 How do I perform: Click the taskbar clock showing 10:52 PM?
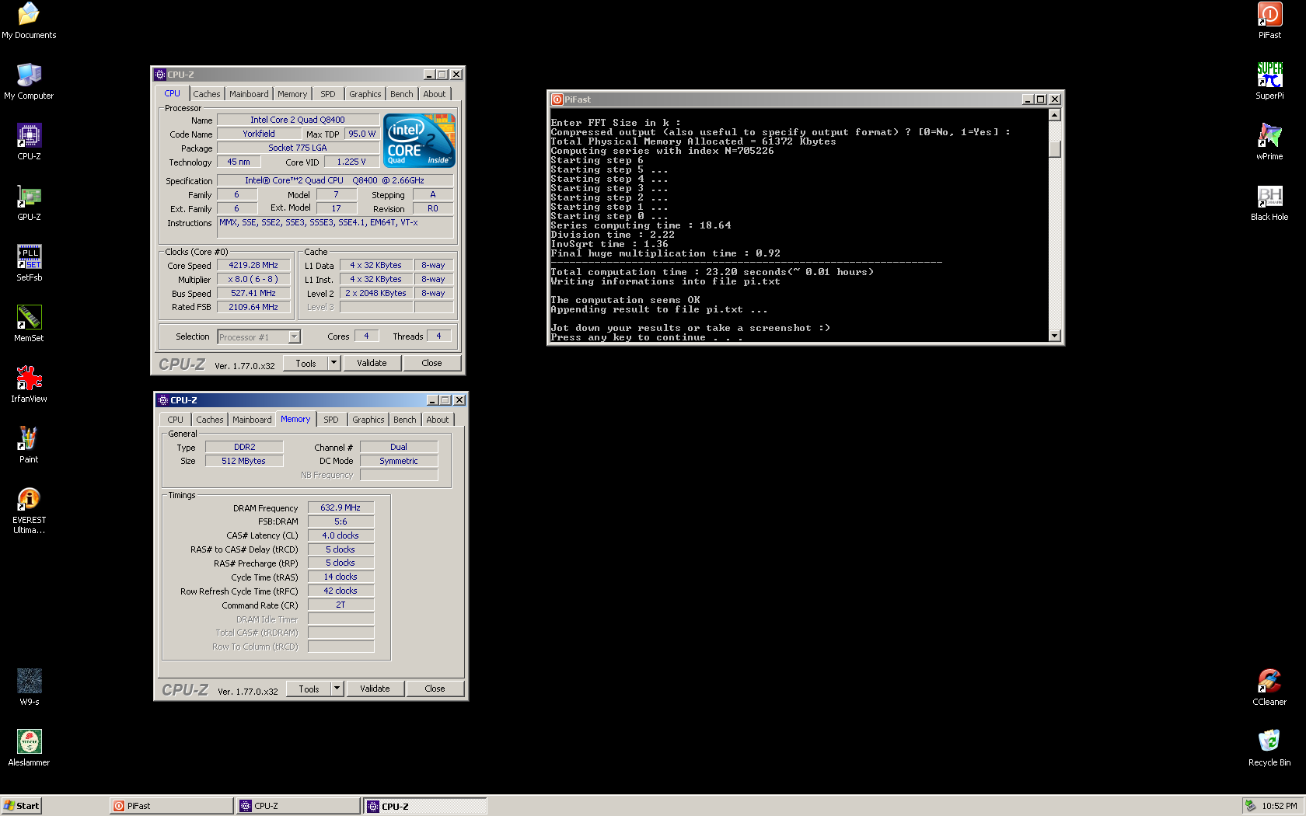click(1280, 806)
